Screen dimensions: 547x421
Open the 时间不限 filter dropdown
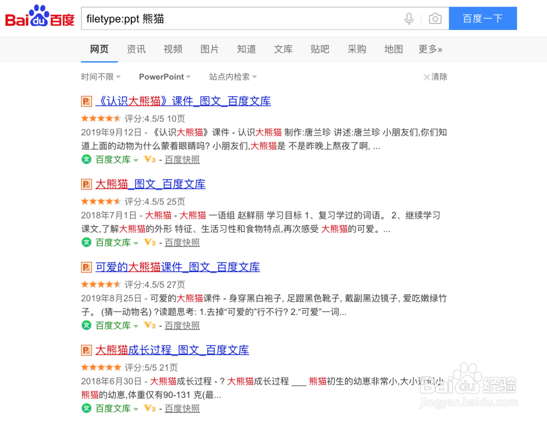[101, 77]
